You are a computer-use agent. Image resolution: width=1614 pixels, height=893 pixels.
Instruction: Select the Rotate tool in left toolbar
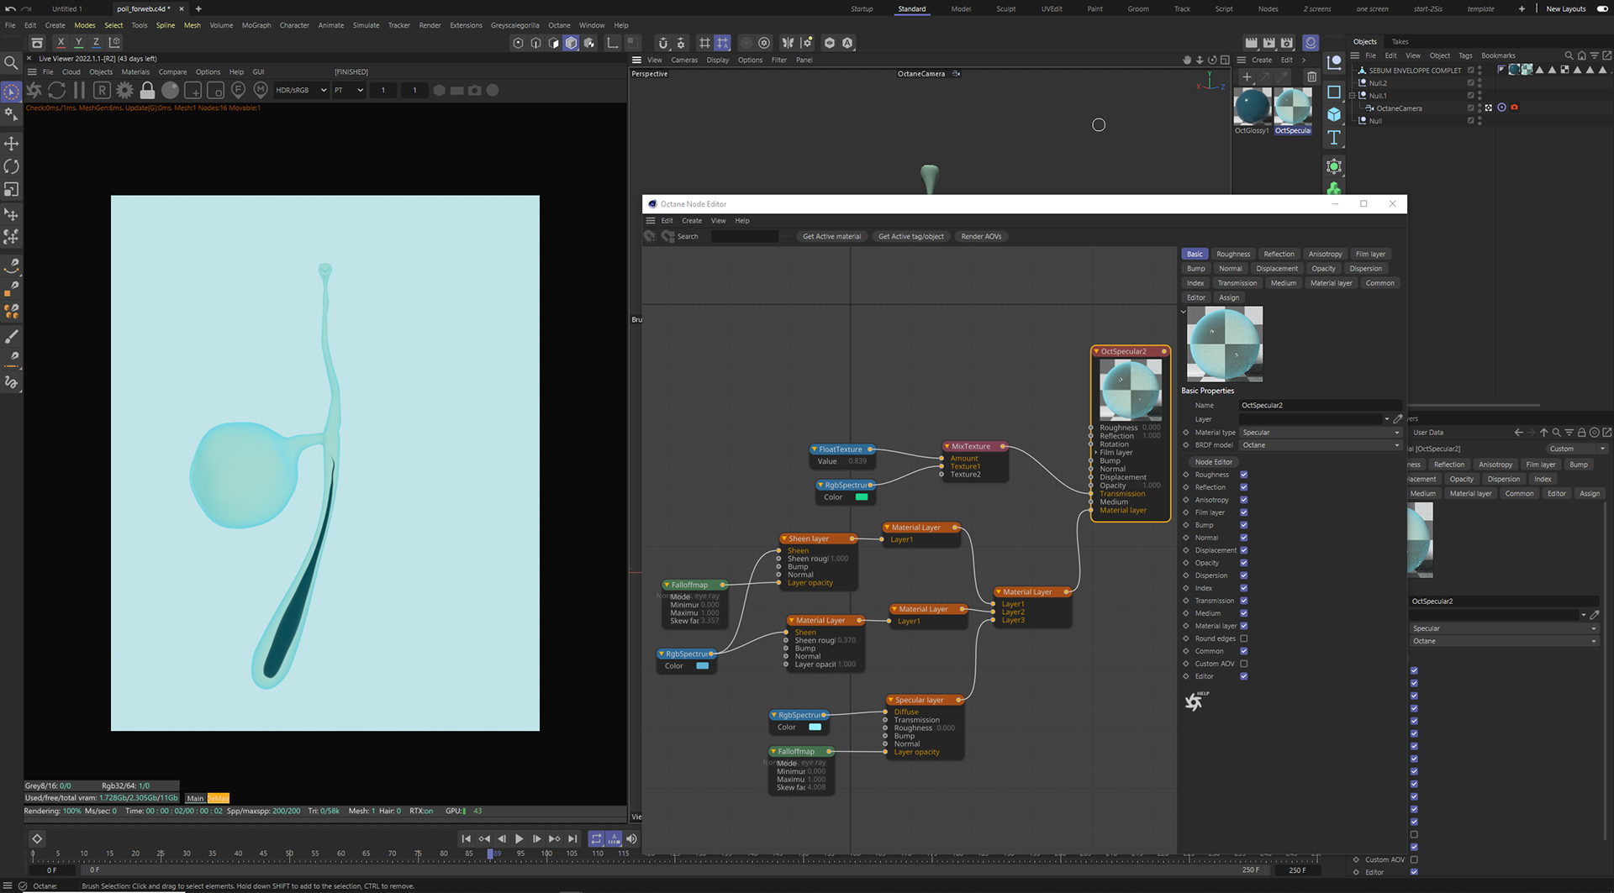(12, 166)
